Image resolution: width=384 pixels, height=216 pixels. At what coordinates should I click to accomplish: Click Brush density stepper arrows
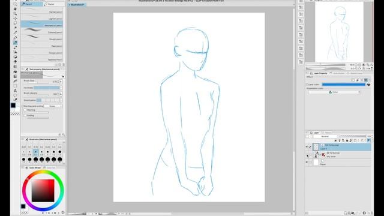coord(58,94)
